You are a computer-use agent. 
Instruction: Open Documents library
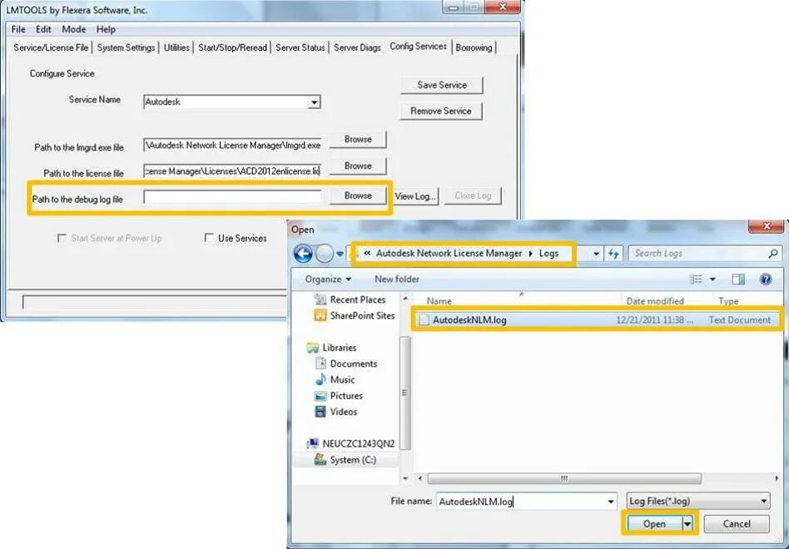point(345,364)
